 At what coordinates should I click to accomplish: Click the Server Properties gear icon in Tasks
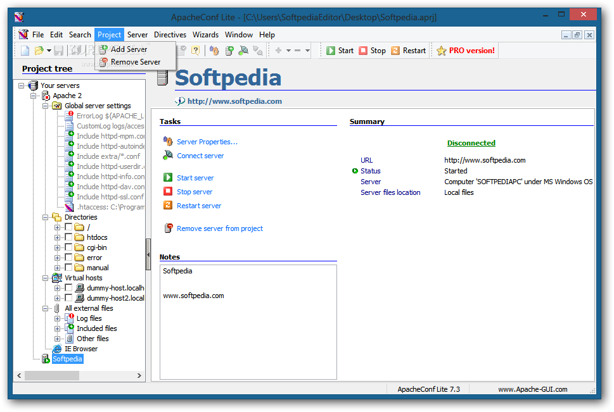coord(168,141)
